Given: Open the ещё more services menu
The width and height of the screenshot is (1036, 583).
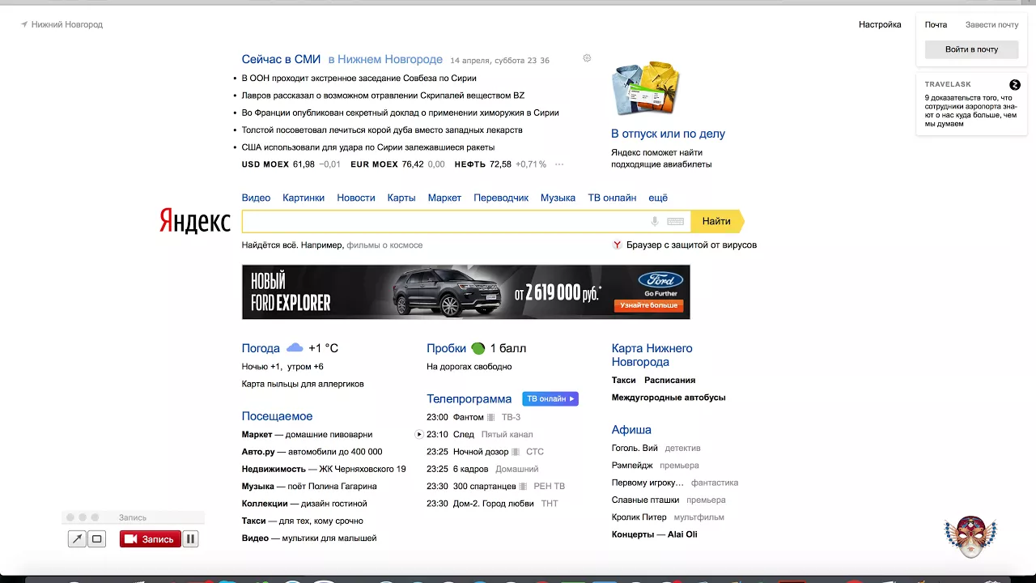Looking at the screenshot, I should point(658,198).
